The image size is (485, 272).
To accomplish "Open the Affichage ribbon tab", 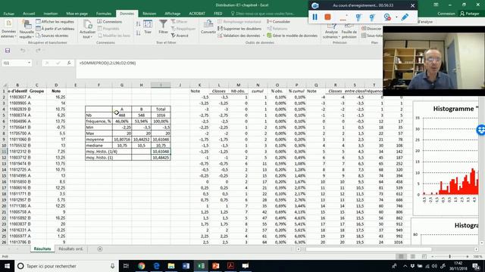I will [x=172, y=14].
